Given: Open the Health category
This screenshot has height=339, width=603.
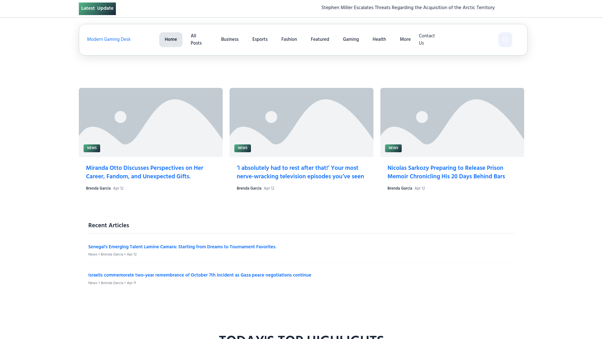Looking at the screenshot, I should point(379,40).
